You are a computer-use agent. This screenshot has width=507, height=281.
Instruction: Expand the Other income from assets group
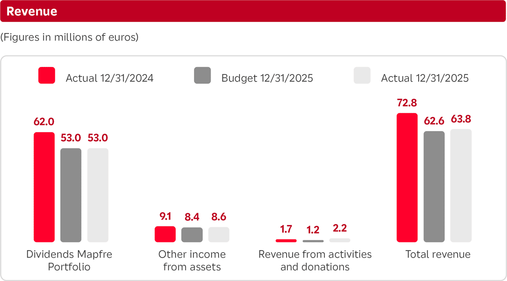click(192, 260)
